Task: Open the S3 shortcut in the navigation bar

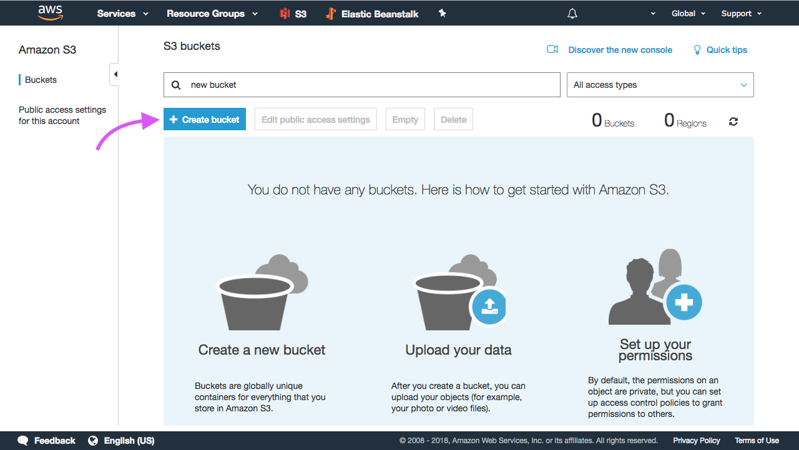Action: tap(293, 13)
